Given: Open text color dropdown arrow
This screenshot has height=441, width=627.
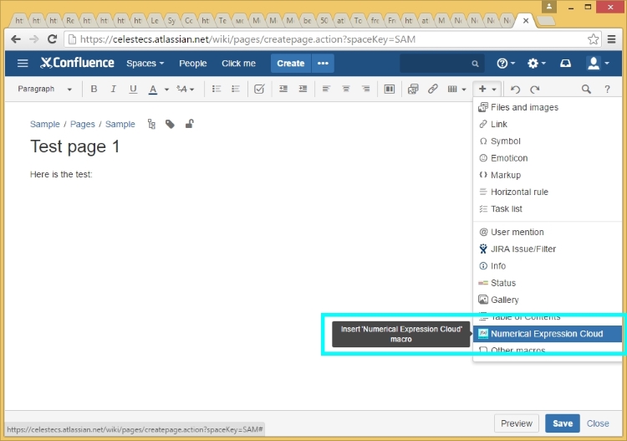Looking at the screenshot, I should tap(166, 90).
